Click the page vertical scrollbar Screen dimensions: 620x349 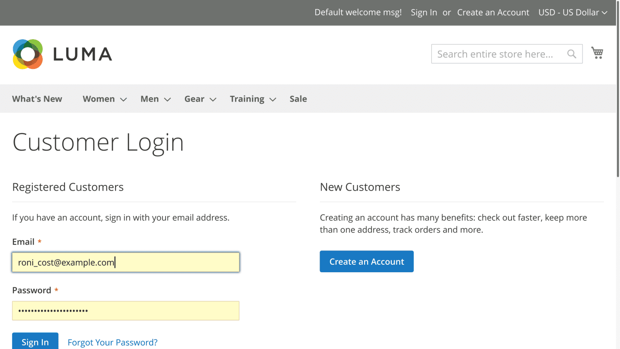(618, 89)
